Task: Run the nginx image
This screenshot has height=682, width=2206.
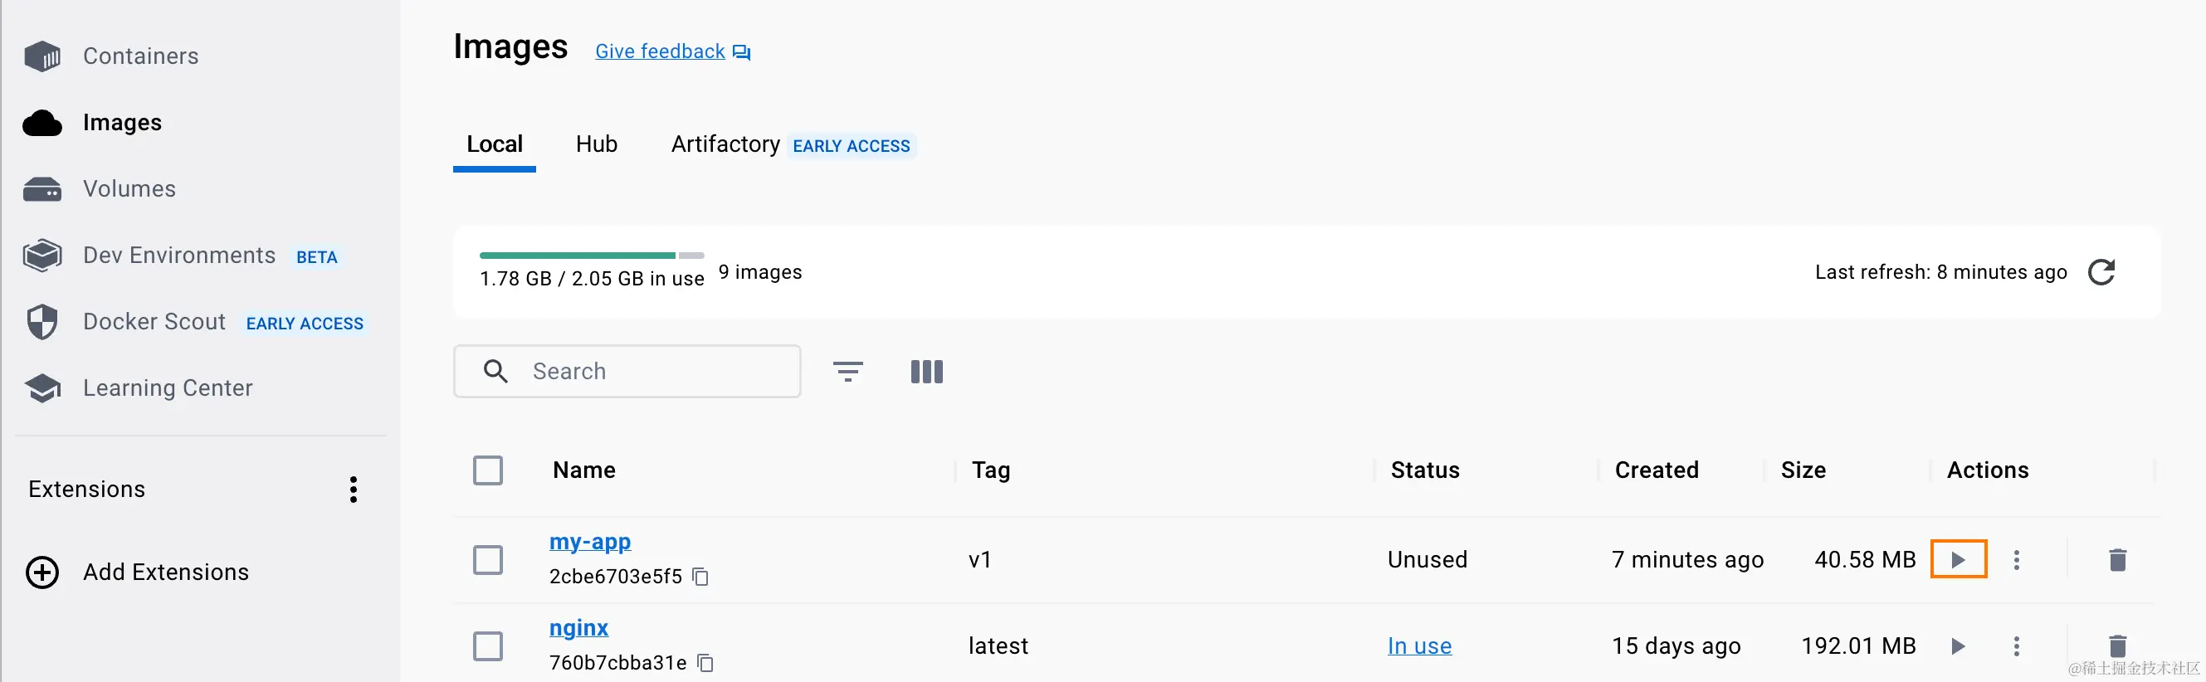Action: point(1958,646)
